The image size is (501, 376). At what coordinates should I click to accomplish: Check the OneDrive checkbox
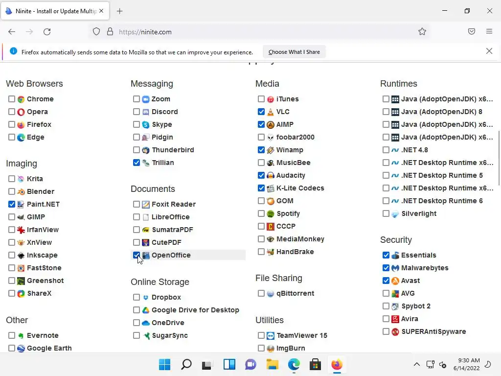137,323
